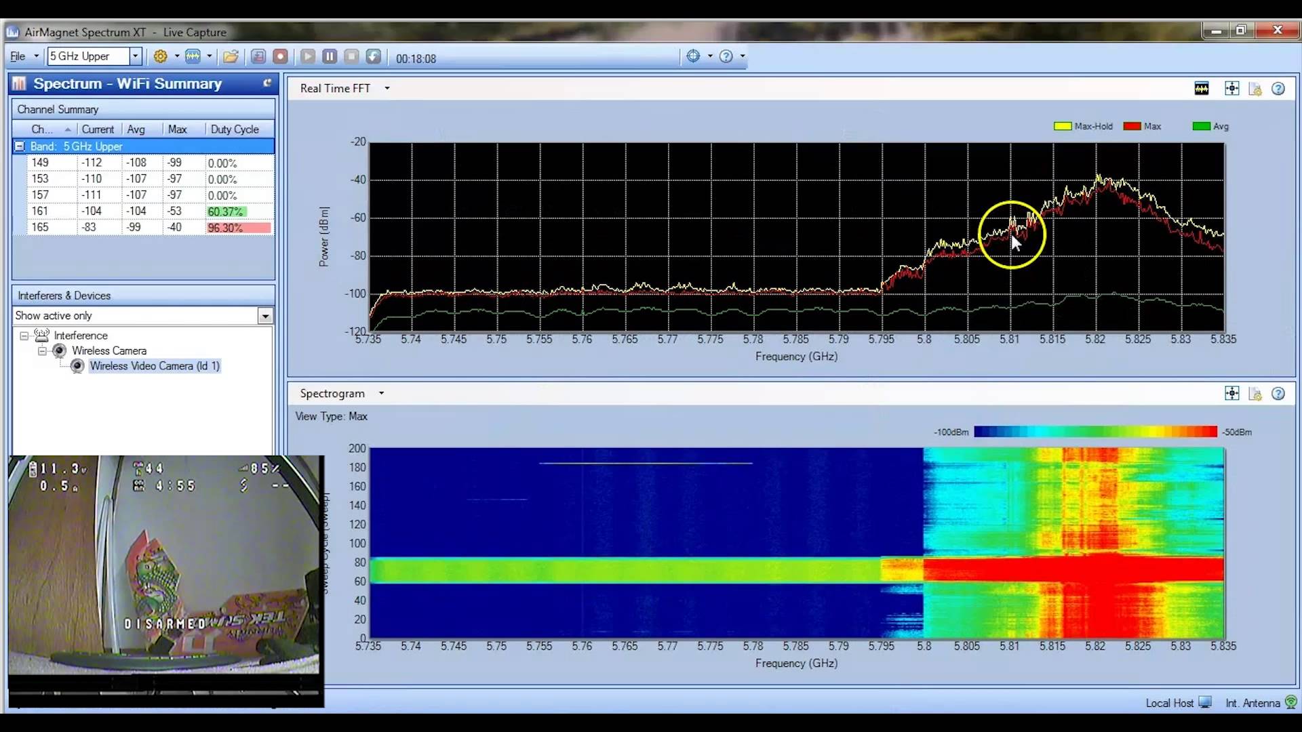Open the Show active only dropdown
The width and height of the screenshot is (1302, 732).
pyautogui.click(x=265, y=316)
